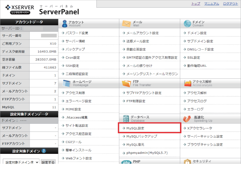
Task: Open Xアクセラレータ settings
Action: [199, 128]
